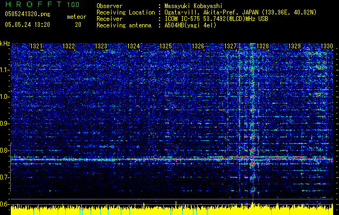339x215 pixels.
Task: Click the 0.8 kHz frequency label
Action: tap(5, 150)
